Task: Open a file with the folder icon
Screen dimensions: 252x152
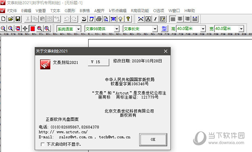Action: 10,19
